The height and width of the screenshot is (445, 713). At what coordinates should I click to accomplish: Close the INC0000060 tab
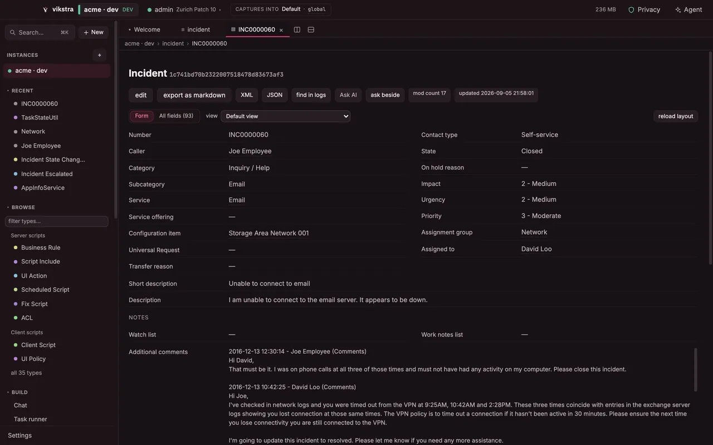(x=281, y=30)
